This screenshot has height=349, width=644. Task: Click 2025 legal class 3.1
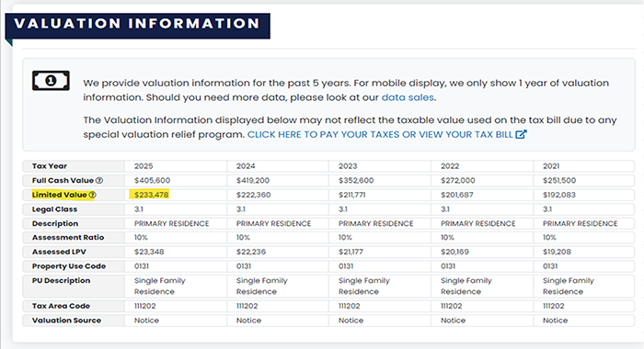(138, 209)
